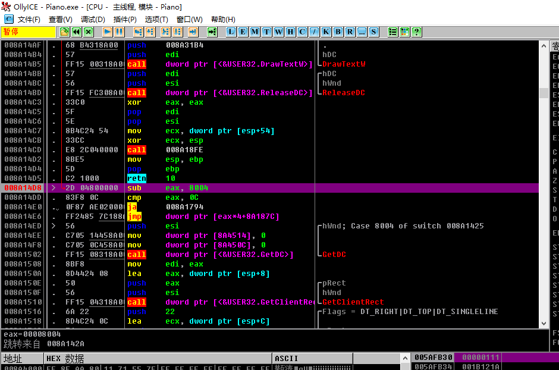The height and width of the screenshot is (370, 559).
Task: Open the Log window with L button
Action: point(231,32)
